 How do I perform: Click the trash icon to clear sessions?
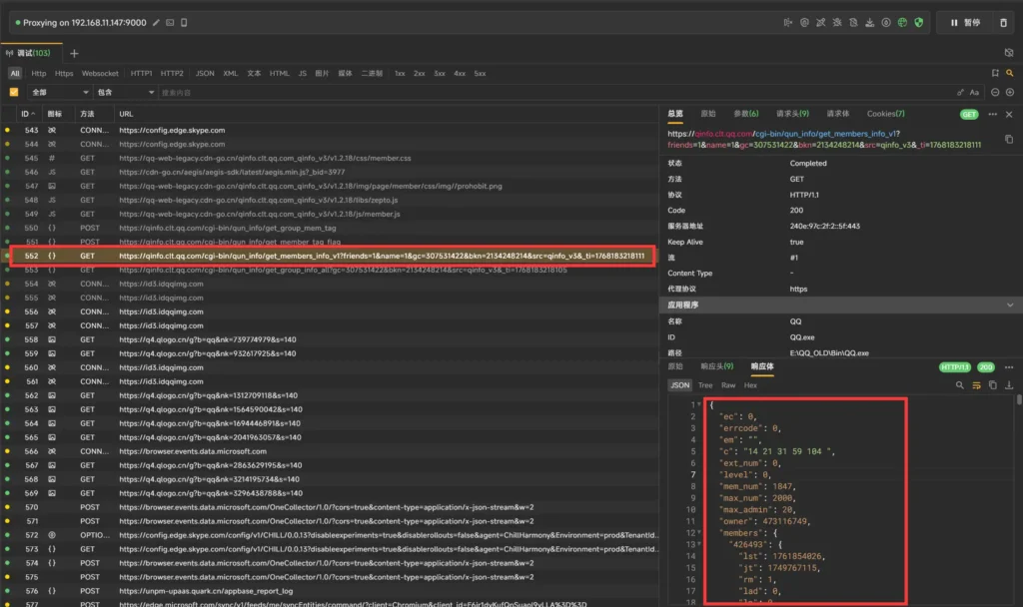1003,22
